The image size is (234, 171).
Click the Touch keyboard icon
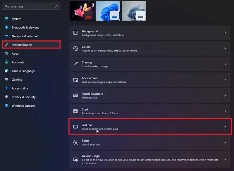(75, 95)
